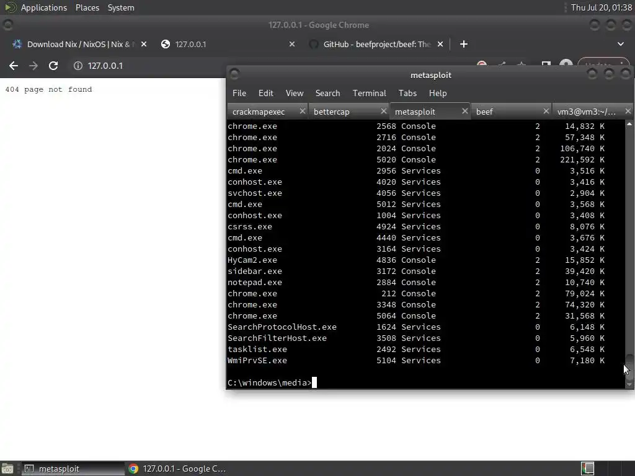
Task: Click the HyCam2.exe process row
Action: [x=416, y=260]
